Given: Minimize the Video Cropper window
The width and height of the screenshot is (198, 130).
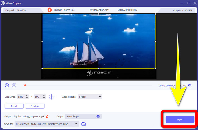Looking at the screenshot, I should 182,3.
